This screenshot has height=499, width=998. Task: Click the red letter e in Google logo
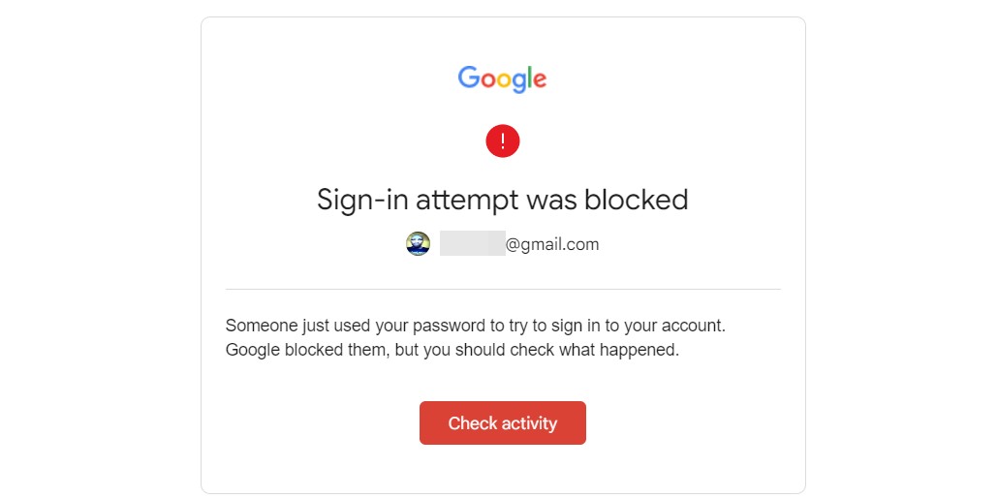pos(540,80)
